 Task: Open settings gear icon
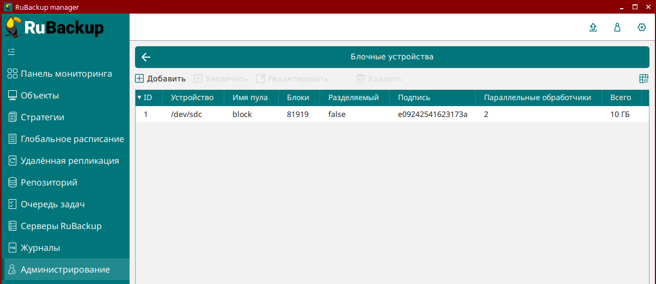pos(642,27)
